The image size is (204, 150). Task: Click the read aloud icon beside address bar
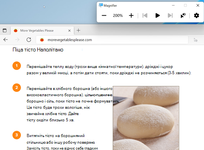click(196, 40)
